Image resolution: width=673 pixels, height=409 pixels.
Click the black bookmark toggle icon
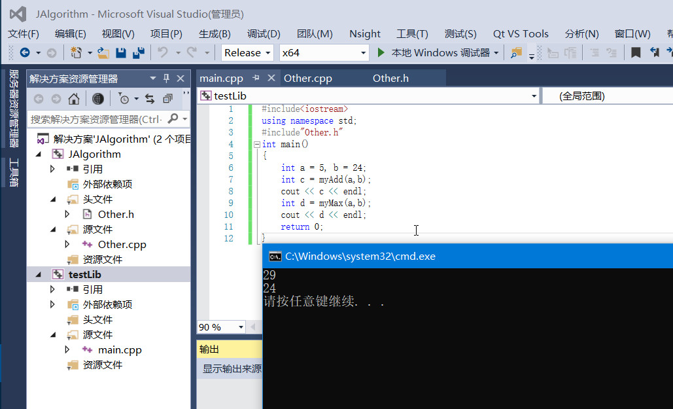click(636, 52)
